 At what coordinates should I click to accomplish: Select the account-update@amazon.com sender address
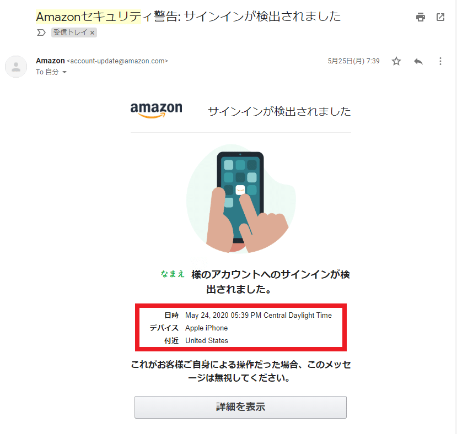117,61
